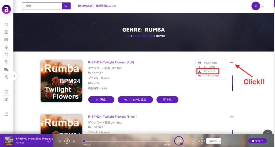Open the diamond premium icon in sidebar
Image resolution: width=275 pixels, height=147 pixels.
[x=6, y=92]
